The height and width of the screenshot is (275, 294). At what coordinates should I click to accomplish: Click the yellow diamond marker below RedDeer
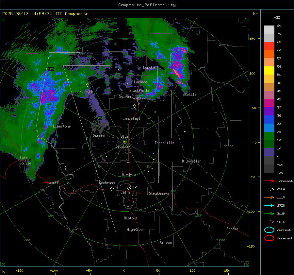pos(134,106)
